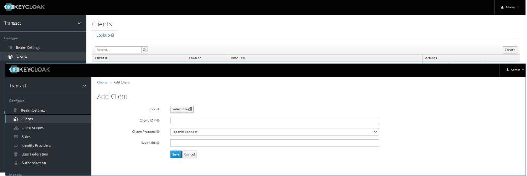Click the Authentication lock icon
The image size is (527, 176).
(16, 163)
